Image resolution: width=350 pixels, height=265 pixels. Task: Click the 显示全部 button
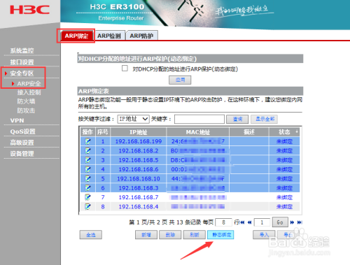[265, 119]
